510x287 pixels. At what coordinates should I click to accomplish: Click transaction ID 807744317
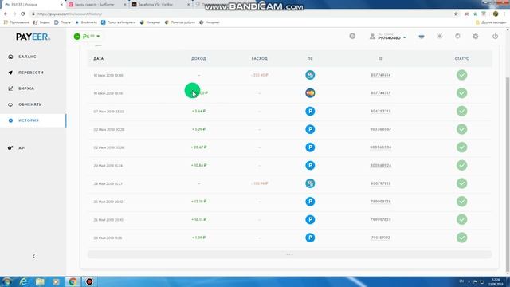[x=381, y=93]
